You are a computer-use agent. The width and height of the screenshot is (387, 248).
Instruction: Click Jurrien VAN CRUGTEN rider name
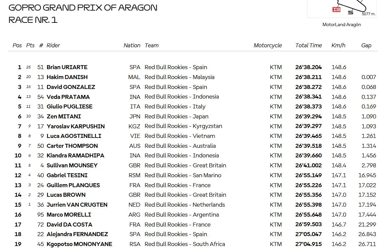(x=77, y=205)
